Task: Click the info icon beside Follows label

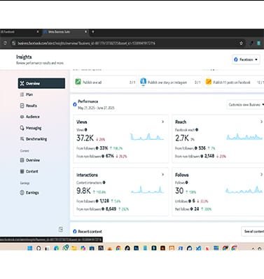Action: [187, 183]
